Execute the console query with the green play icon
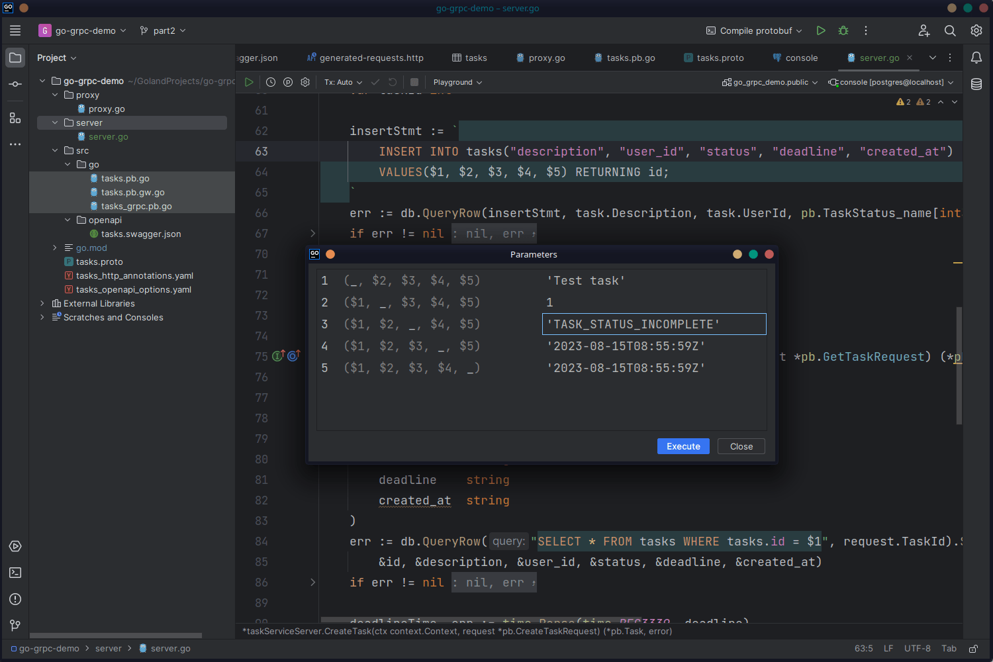The width and height of the screenshot is (993, 662). click(x=249, y=81)
